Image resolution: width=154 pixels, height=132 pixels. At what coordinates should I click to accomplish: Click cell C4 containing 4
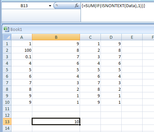90,63
